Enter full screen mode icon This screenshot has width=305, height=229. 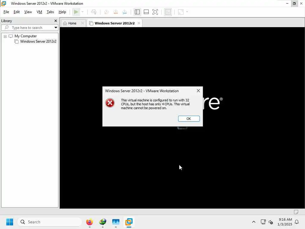[155, 12]
